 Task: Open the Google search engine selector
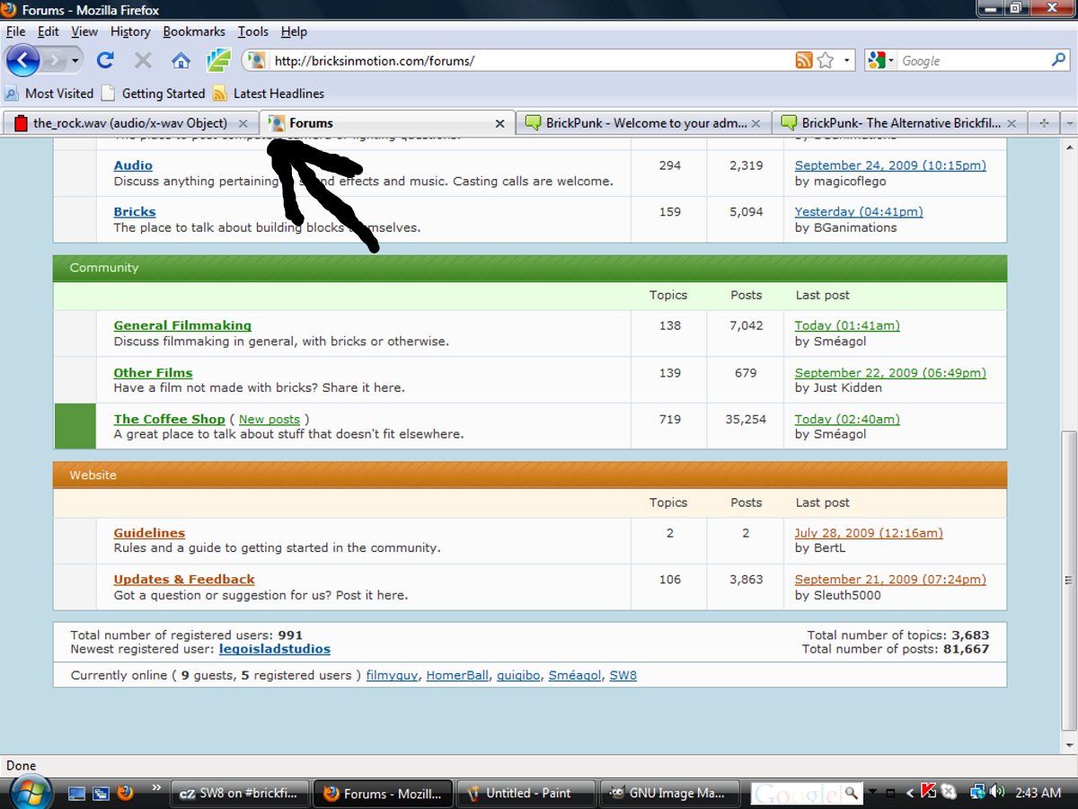[x=881, y=60]
